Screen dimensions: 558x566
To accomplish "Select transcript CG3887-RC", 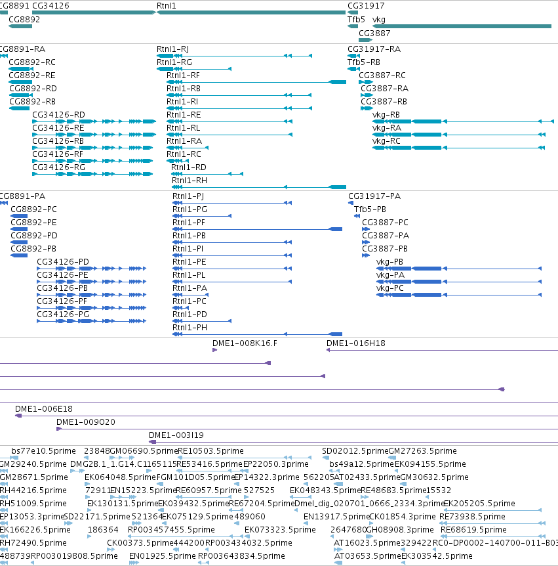I will point(382,76).
